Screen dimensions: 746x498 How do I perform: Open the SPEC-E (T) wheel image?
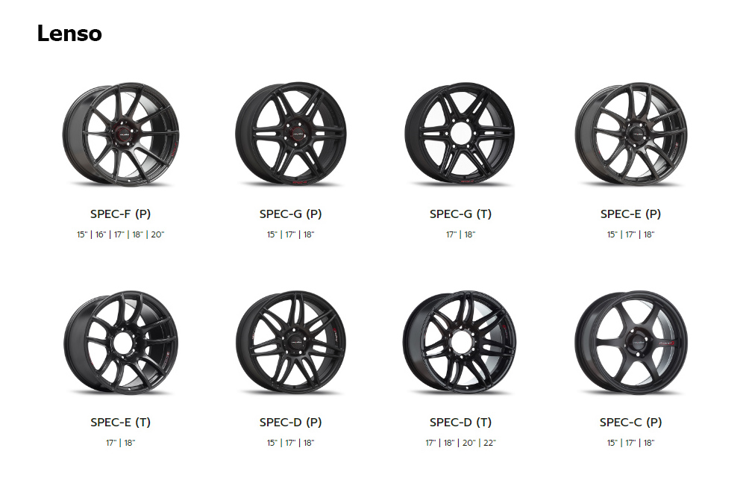click(x=121, y=342)
